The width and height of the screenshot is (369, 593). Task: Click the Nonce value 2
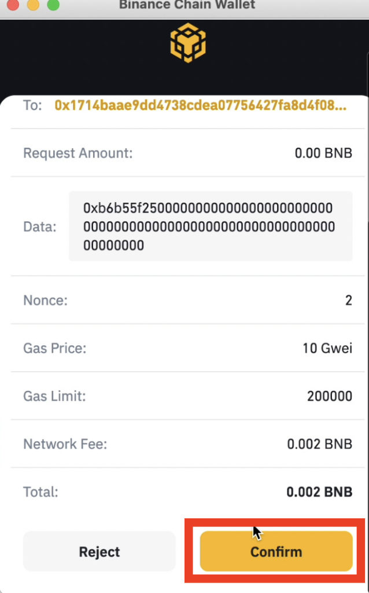click(x=349, y=301)
